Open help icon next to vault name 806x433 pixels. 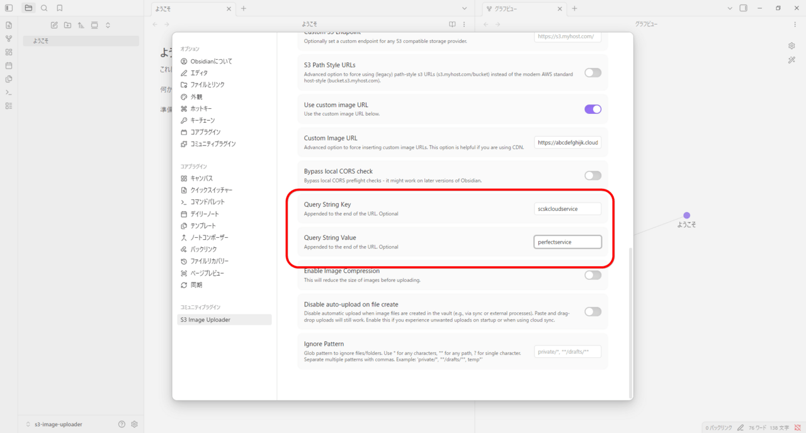coord(122,424)
